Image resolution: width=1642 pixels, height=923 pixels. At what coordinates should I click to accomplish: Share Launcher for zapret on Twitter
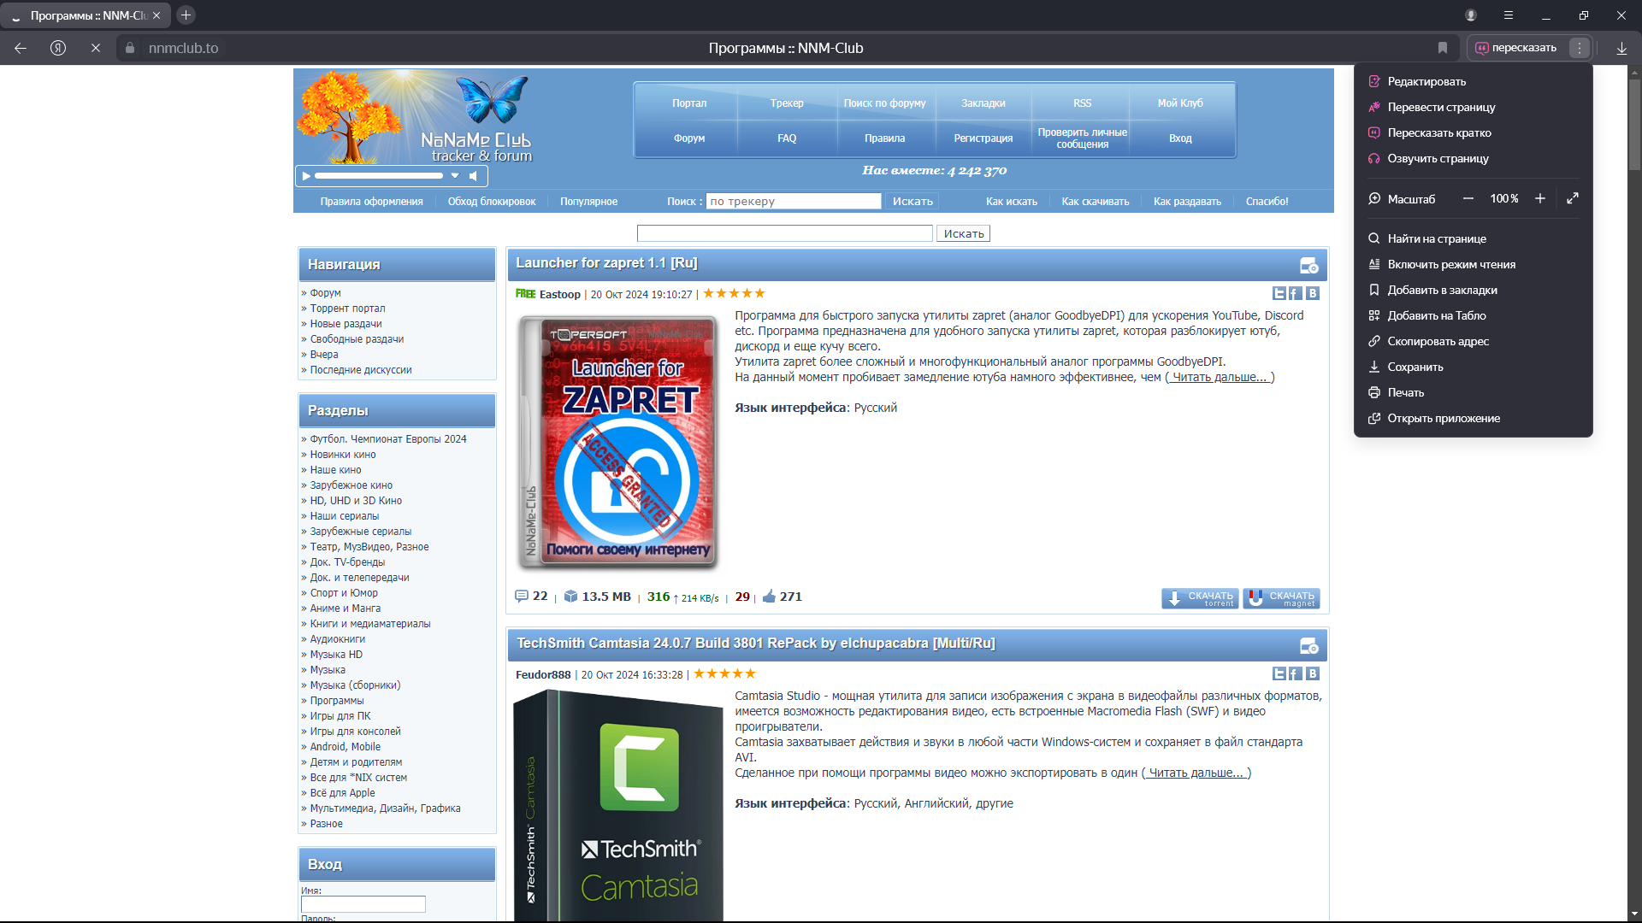[x=1279, y=293]
